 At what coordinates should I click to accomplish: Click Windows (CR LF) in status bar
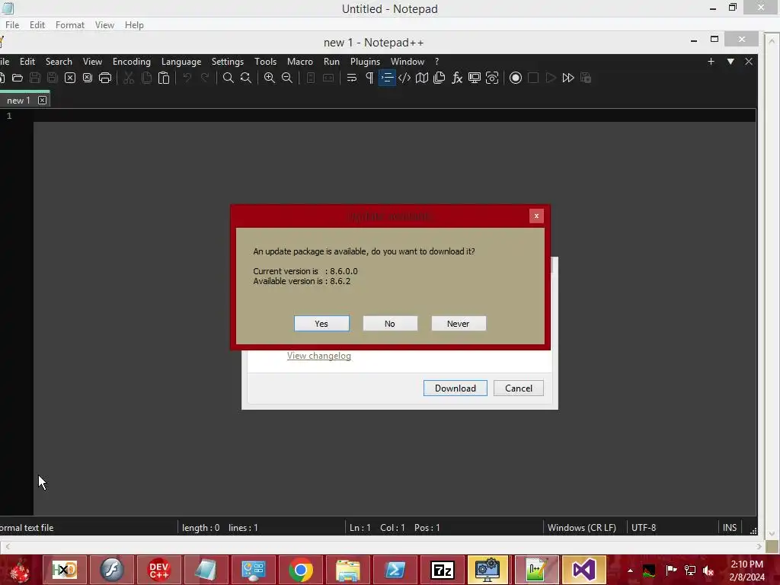[x=581, y=528]
